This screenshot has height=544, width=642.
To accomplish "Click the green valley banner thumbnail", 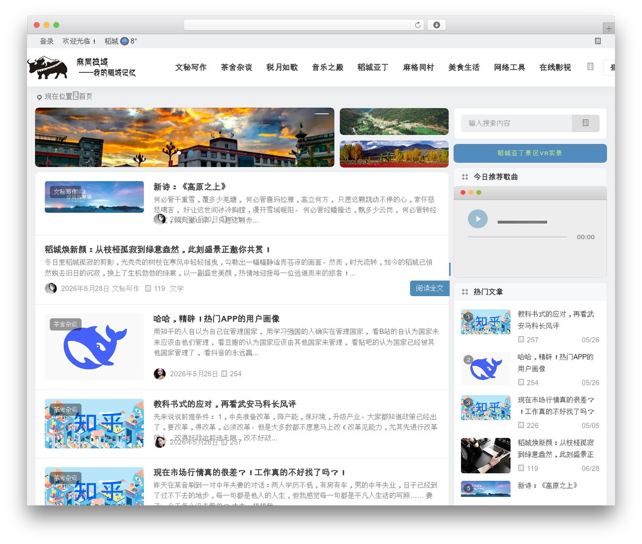I will pos(394,121).
